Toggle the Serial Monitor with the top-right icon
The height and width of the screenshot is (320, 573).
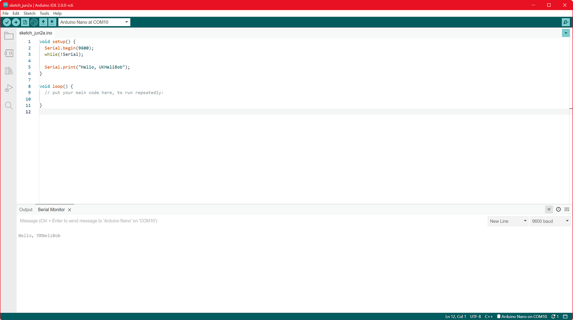566,22
